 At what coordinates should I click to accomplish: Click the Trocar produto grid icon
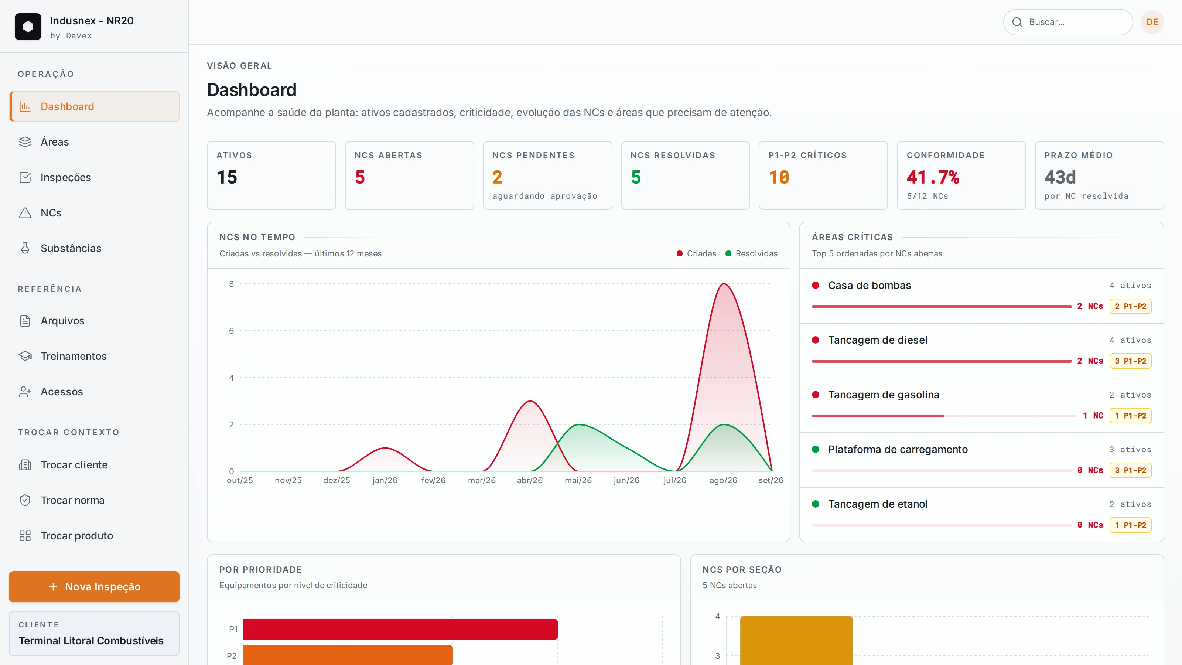[x=25, y=536]
